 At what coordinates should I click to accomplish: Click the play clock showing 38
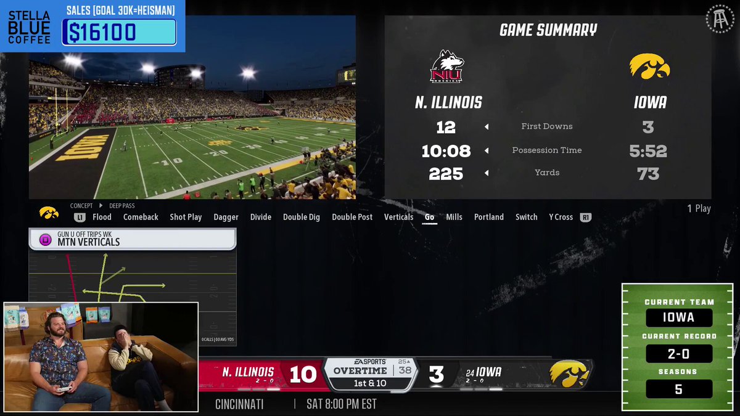click(x=405, y=370)
